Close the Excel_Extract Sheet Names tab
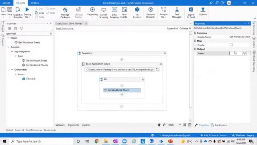The width and height of the screenshot is (257, 145). point(86,23)
